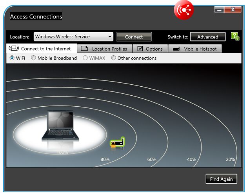Minimize the Access Connections window
Image resolution: width=247 pixels, height=193 pixels.
(x=219, y=10)
